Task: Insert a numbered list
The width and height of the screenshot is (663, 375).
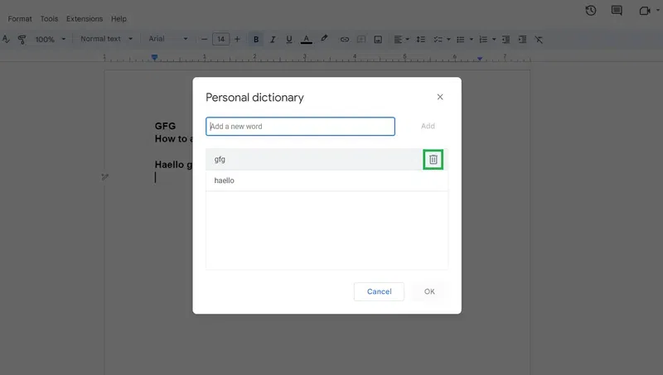Action: tap(483, 39)
